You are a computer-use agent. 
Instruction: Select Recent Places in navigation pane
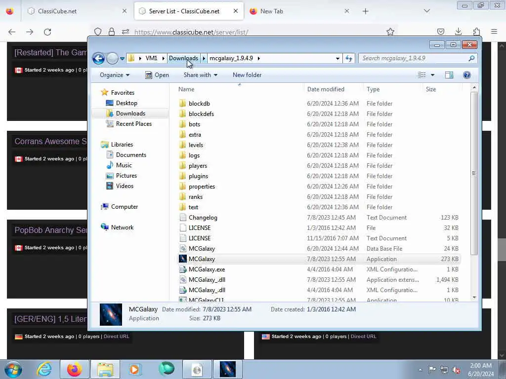[133, 124]
